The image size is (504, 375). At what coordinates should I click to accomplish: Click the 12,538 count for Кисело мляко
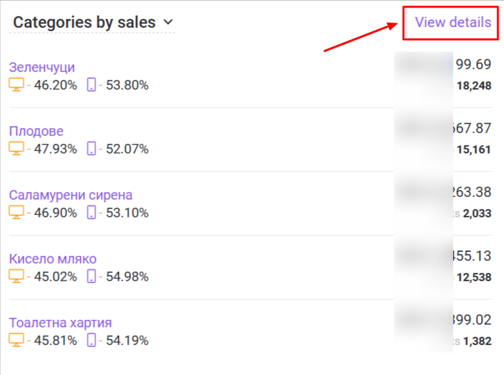coord(474,277)
